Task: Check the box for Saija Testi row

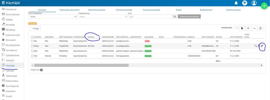Action: click(x=32, y=51)
